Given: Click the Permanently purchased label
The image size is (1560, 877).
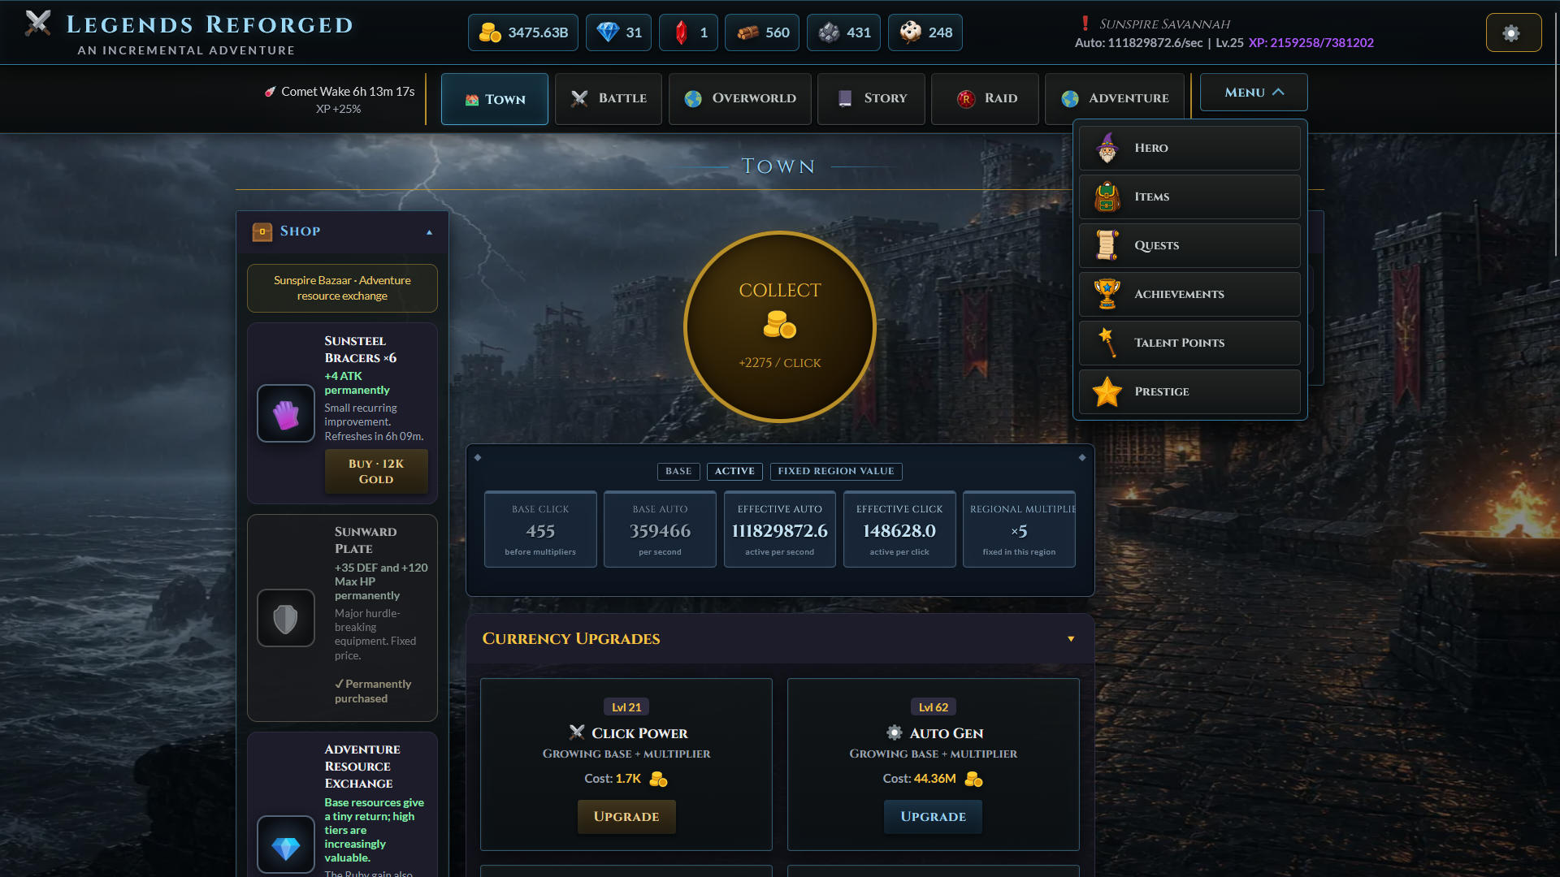Looking at the screenshot, I should (x=373, y=691).
